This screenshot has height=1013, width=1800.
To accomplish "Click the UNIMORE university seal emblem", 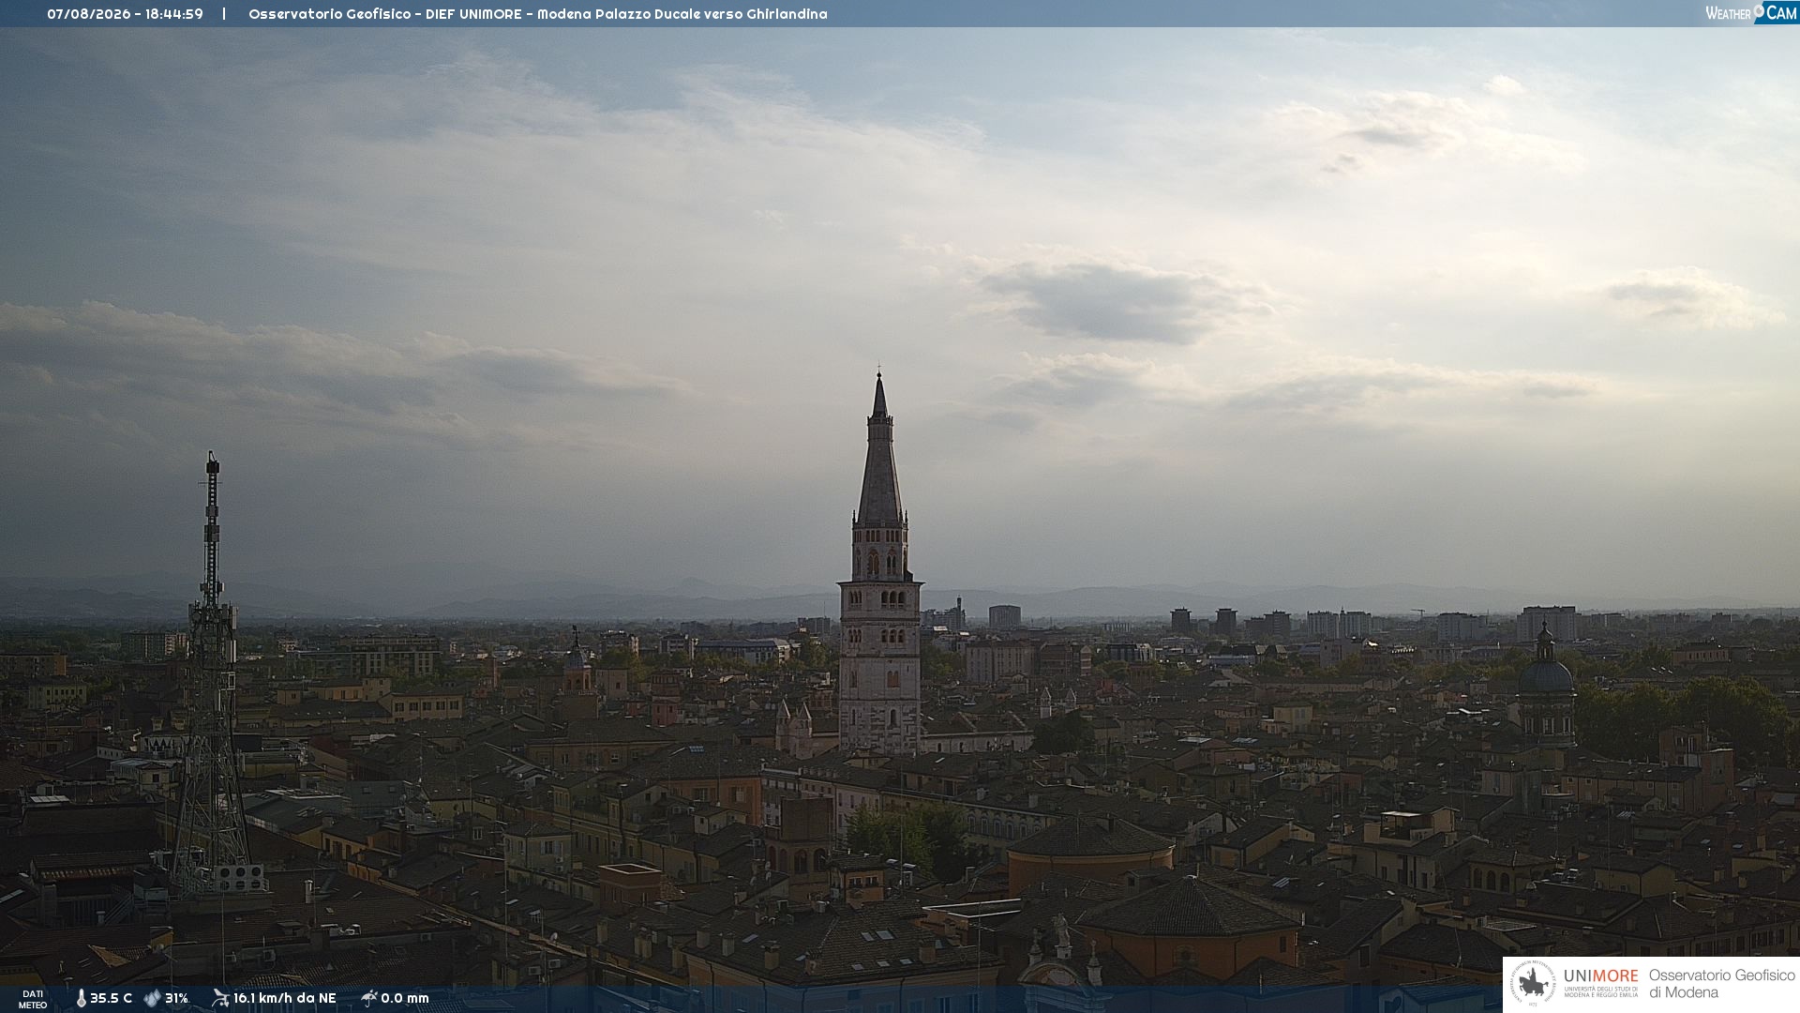I will click(1533, 984).
